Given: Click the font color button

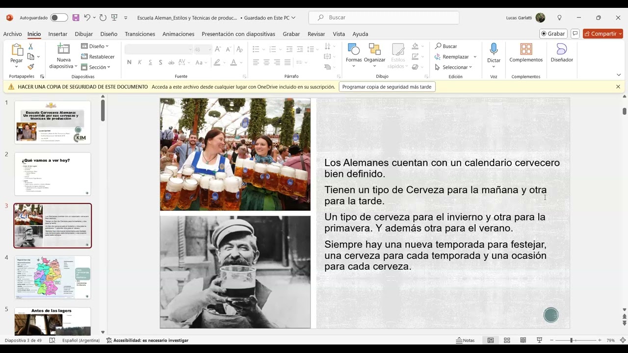Looking at the screenshot, I should (234, 62).
